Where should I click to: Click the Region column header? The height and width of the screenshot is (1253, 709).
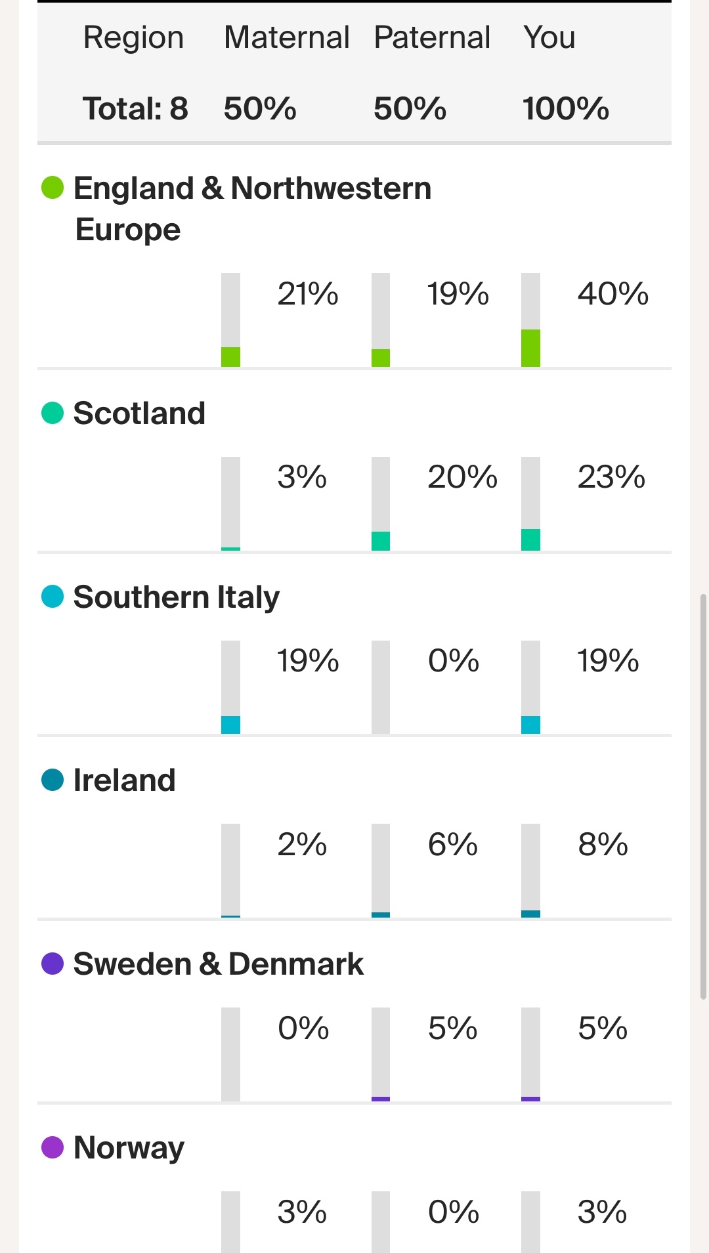(133, 37)
